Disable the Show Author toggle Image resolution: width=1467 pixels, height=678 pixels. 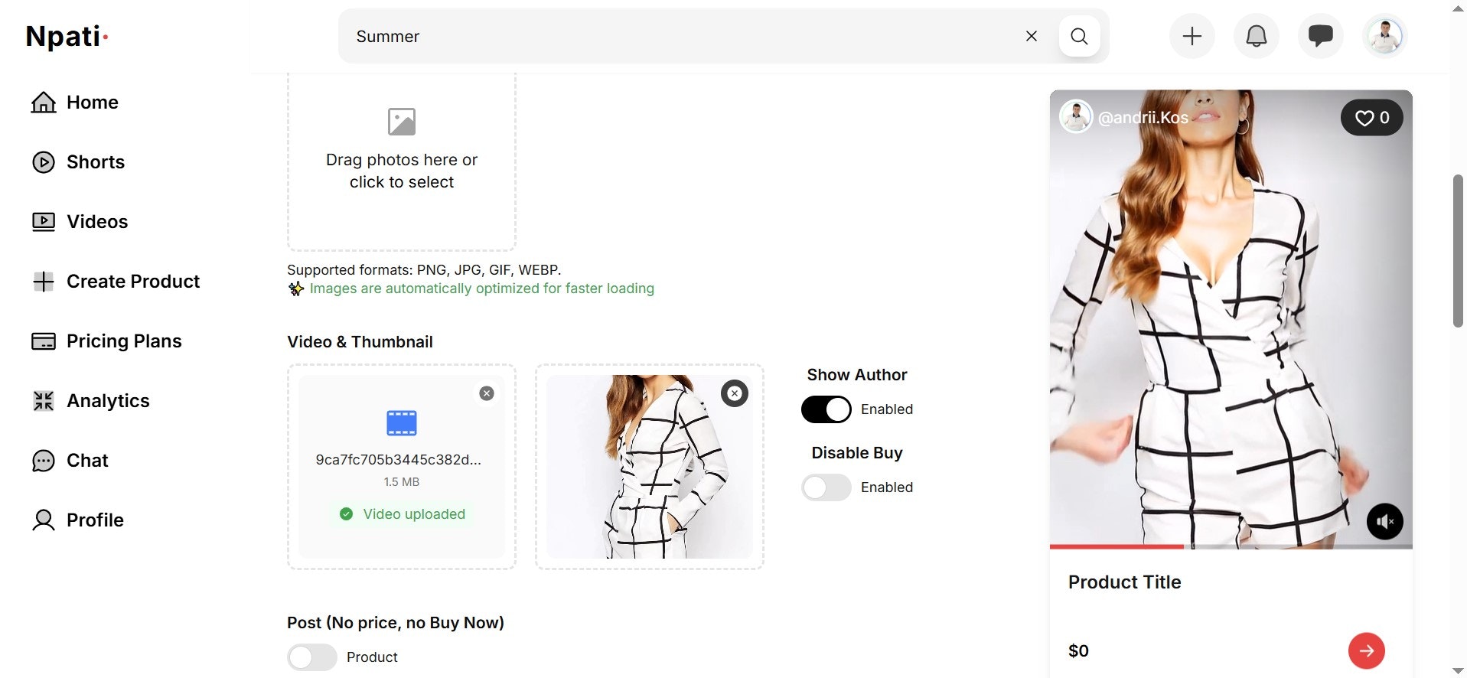tap(826, 409)
